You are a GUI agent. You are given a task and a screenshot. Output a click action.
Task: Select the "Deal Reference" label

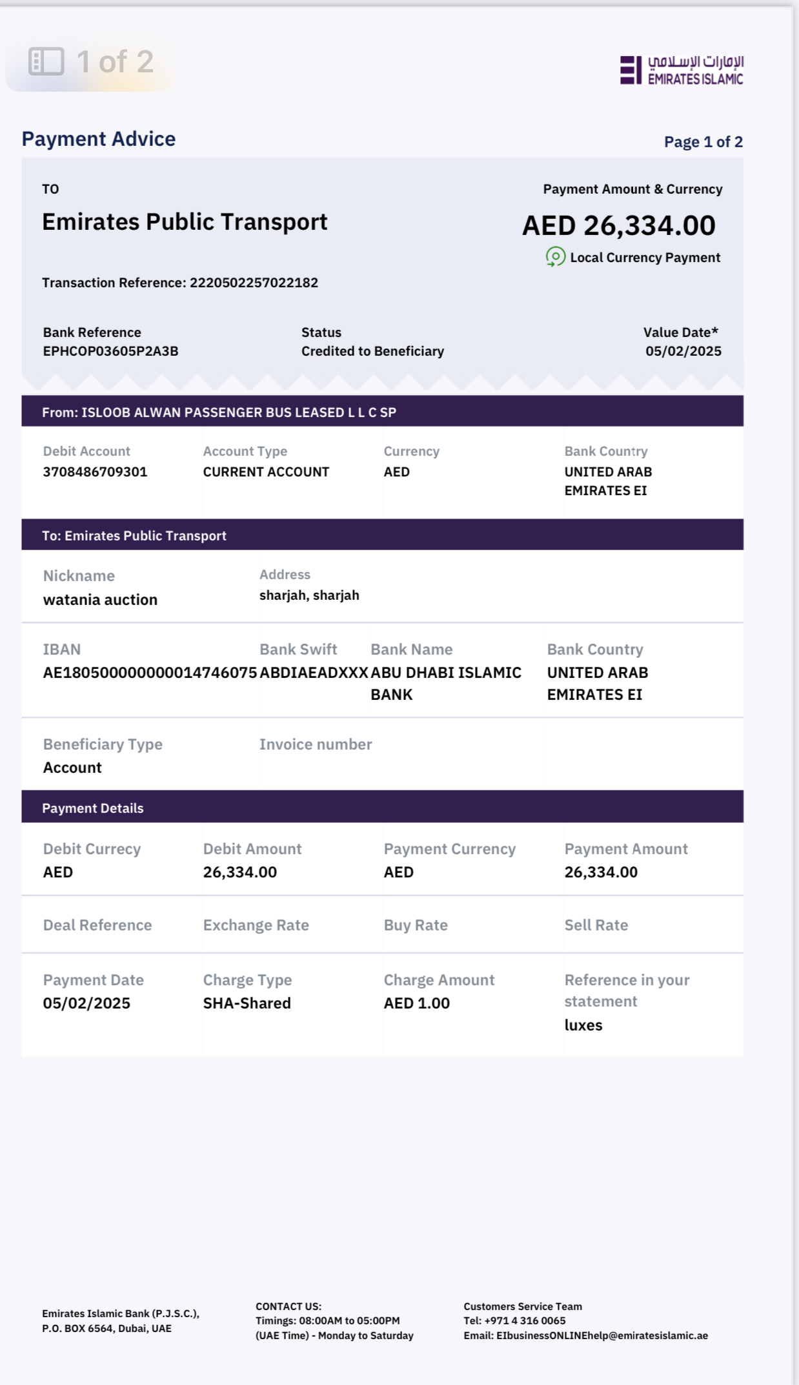[x=97, y=925]
